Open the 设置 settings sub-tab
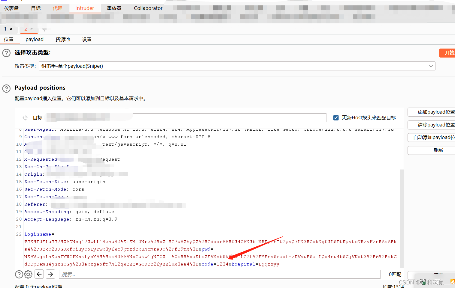 87,39
